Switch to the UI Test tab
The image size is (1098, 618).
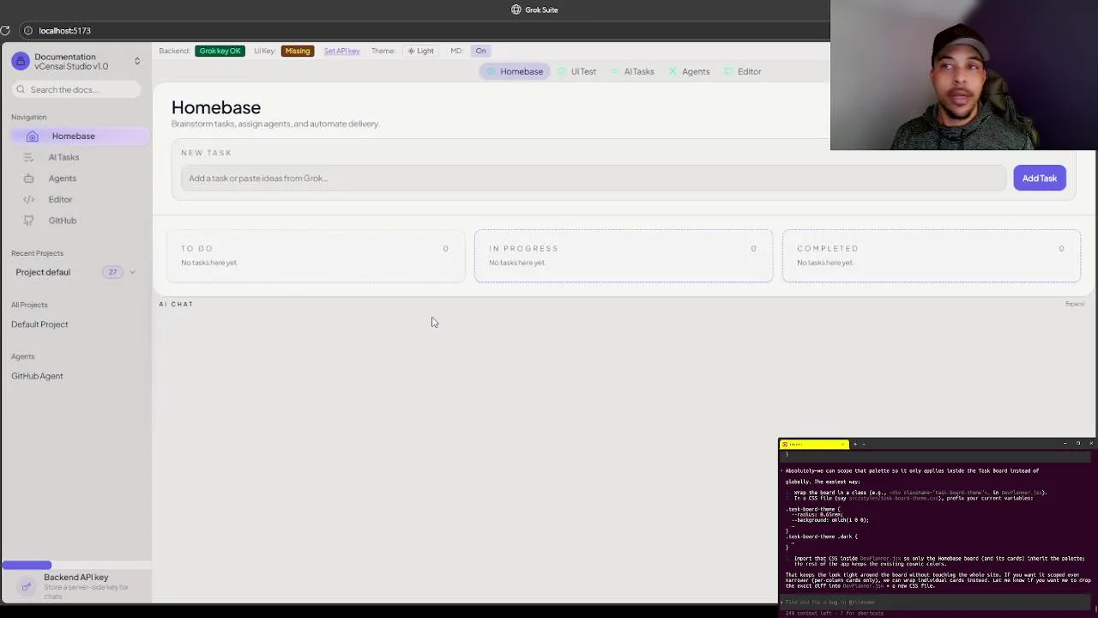click(x=577, y=71)
